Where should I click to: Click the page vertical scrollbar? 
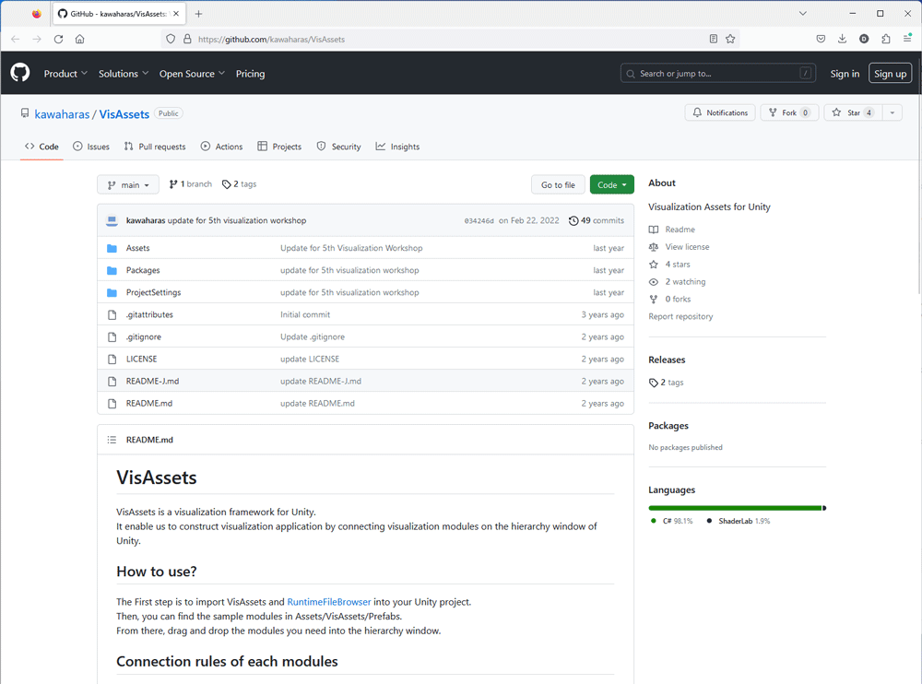pyautogui.click(x=918, y=195)
